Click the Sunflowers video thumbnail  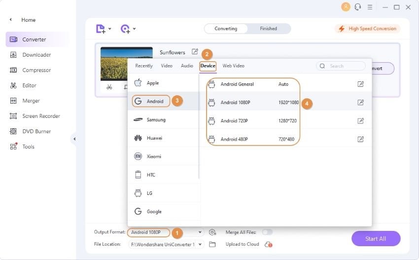[114, 64]
